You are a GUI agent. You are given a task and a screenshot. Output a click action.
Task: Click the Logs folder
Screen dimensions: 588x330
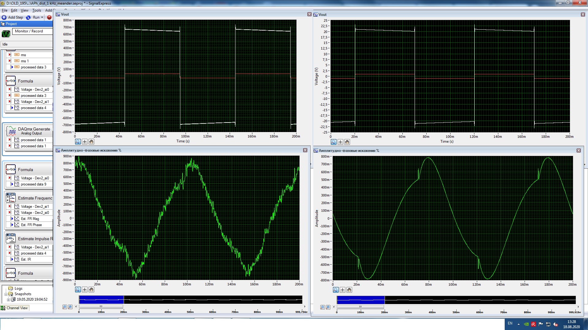click(15, 288)
